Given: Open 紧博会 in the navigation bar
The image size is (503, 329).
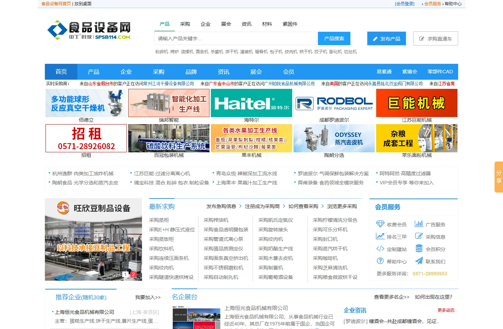Looking at the screenshot, I should (410, 72).
